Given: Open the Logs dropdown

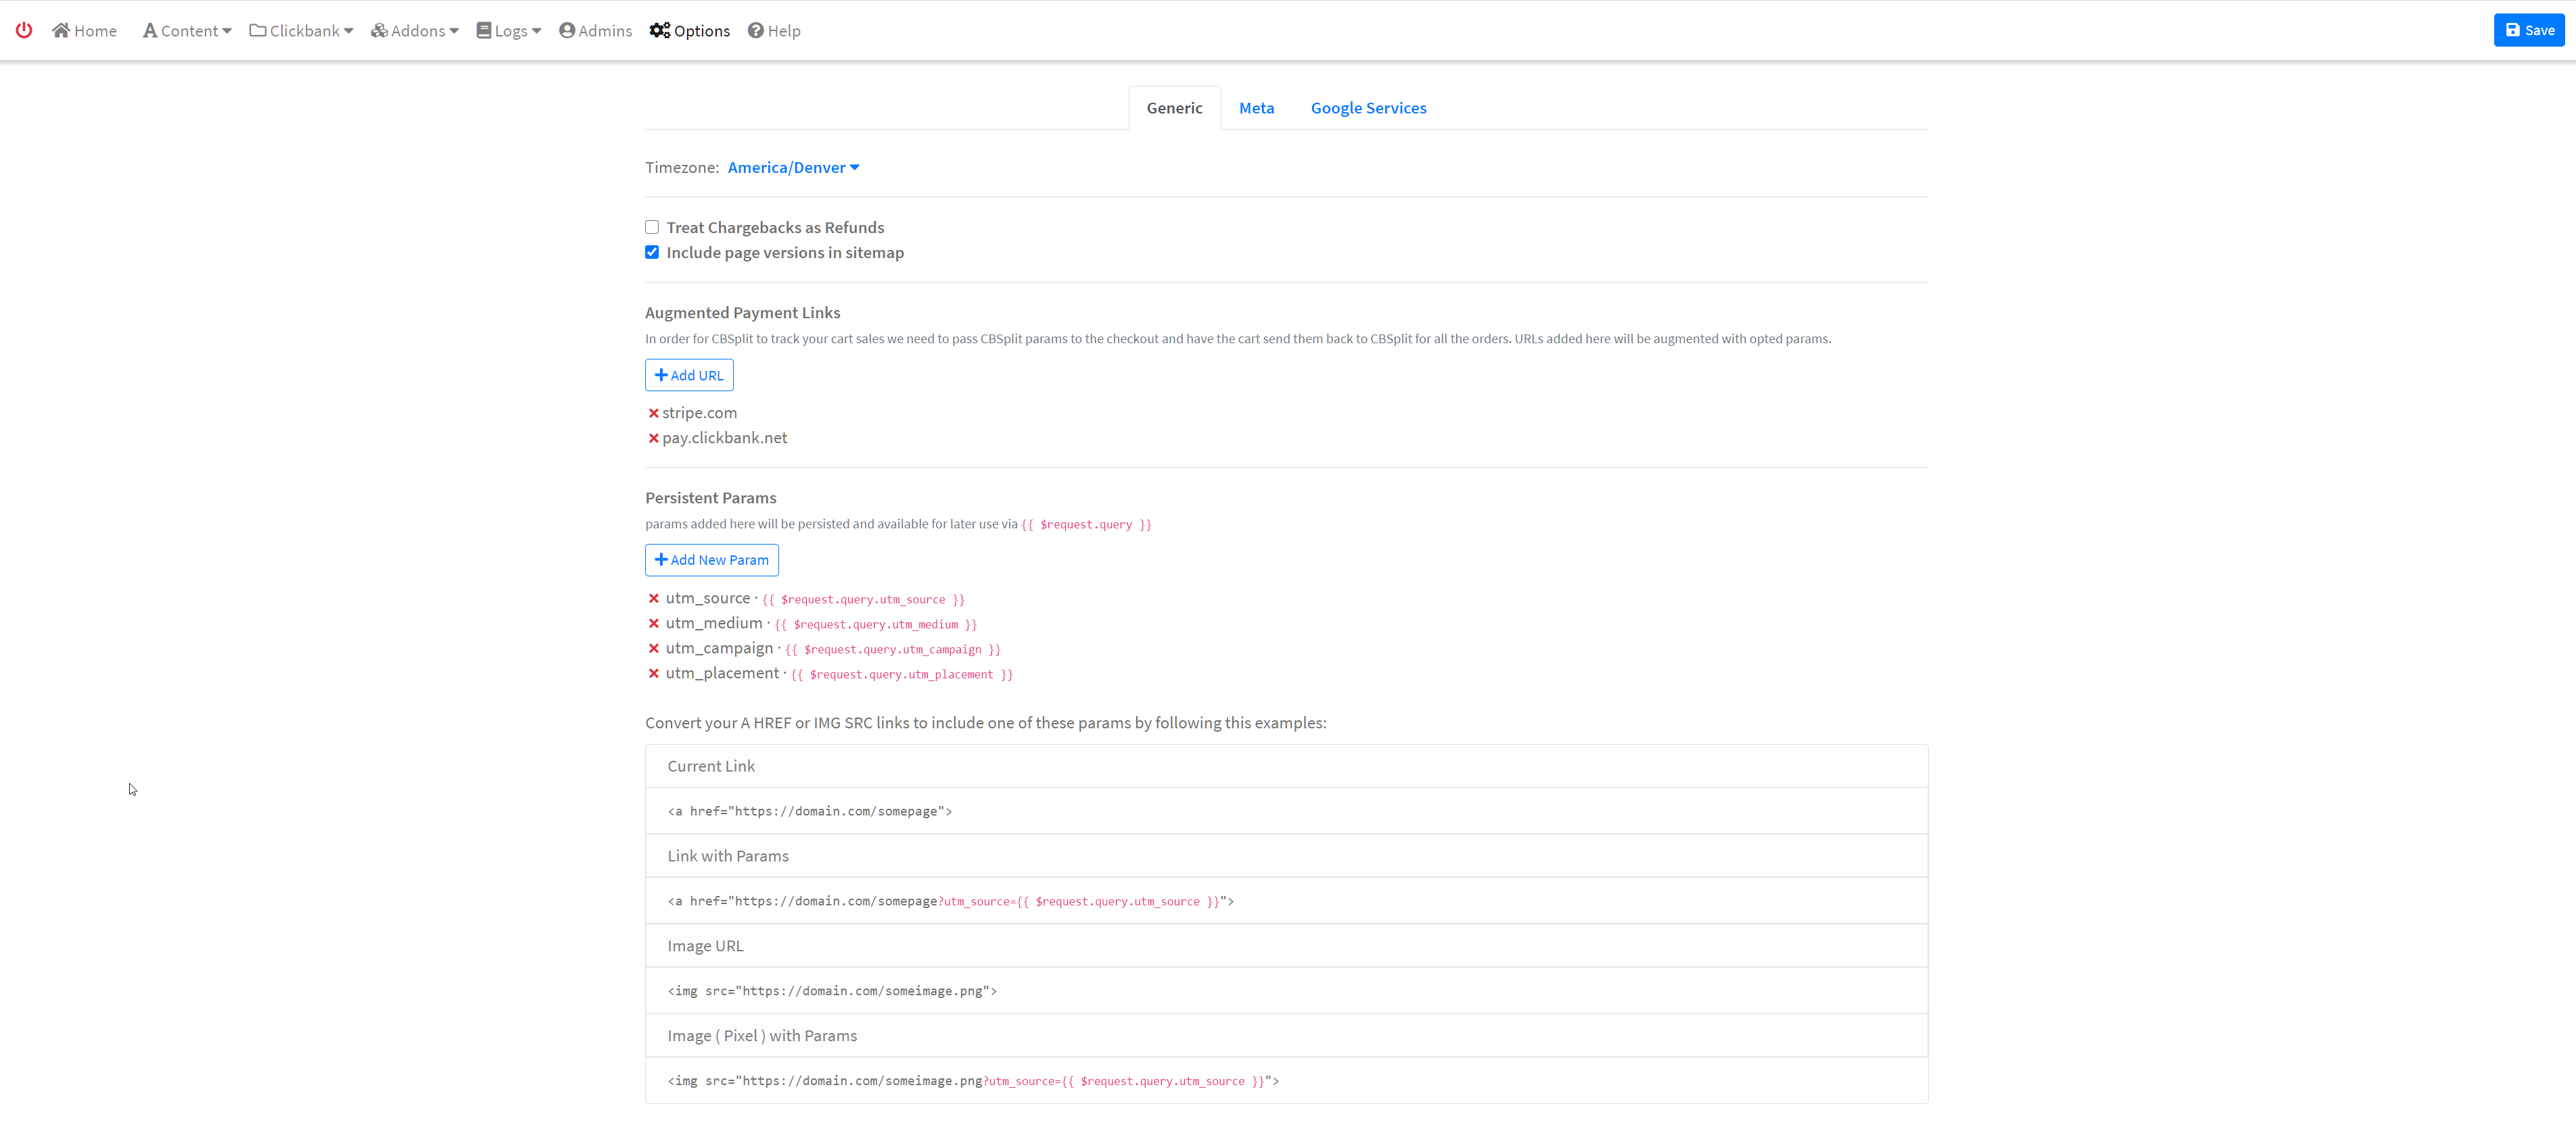Looking at the screenshot, I should tap(509, 31).
